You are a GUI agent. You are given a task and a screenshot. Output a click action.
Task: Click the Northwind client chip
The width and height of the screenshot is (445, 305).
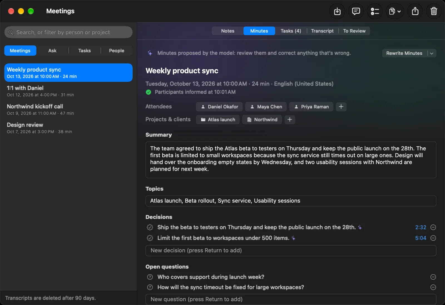(262, 119)
